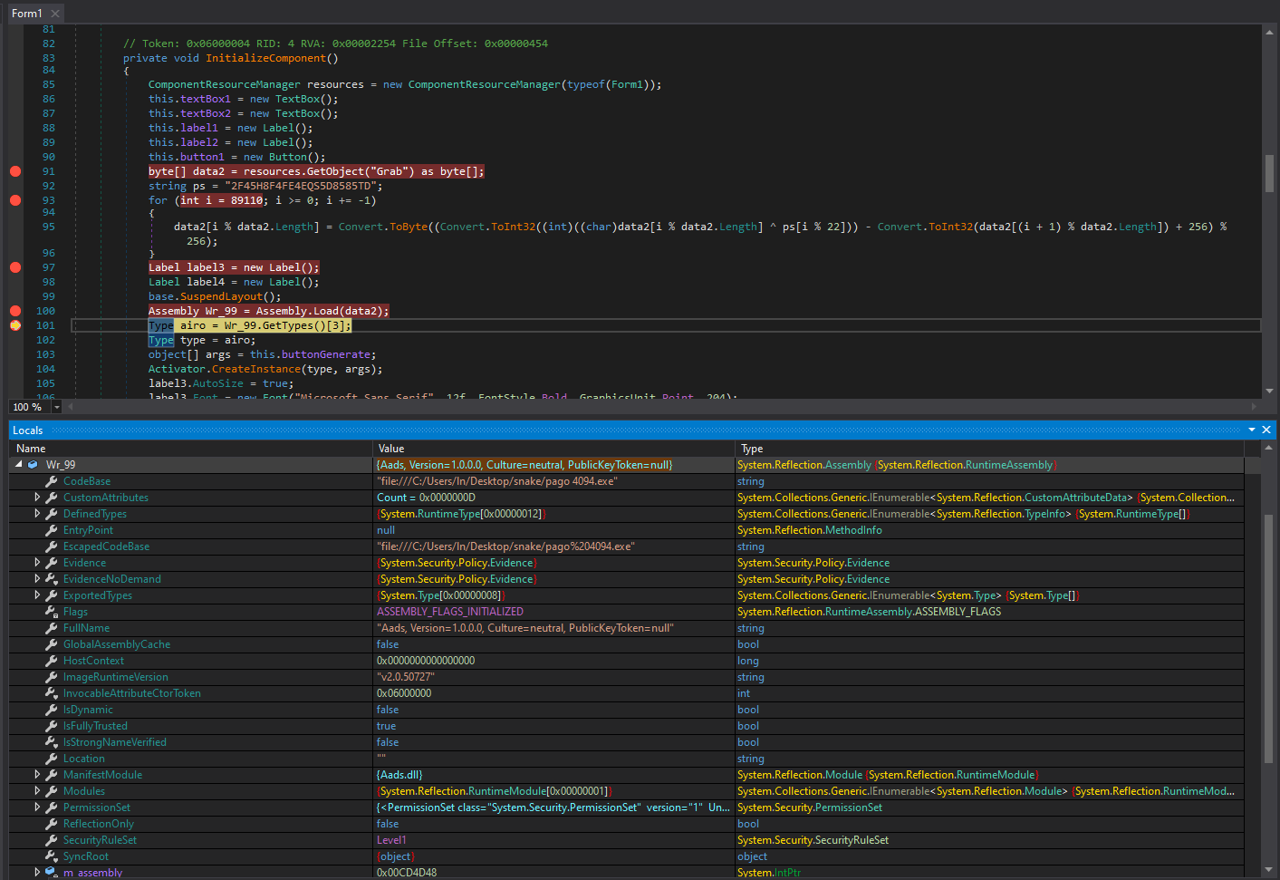Screen dimensions: 1280x880
Task: Click the m_assembly field icon
Action: coord(52,873)
